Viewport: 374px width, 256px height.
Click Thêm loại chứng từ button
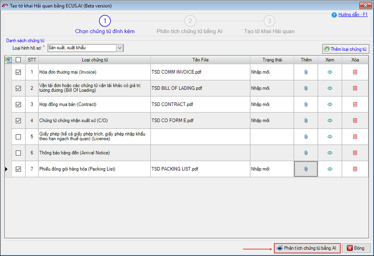[x=345, y=49]
